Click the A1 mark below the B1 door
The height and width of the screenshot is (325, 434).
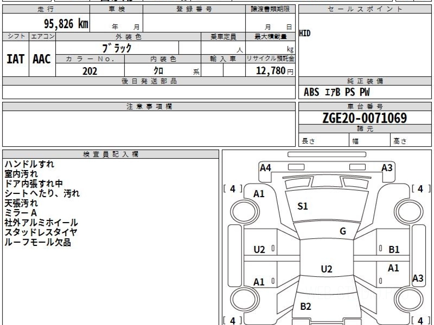pyautogui.click(x=393, y=268)
